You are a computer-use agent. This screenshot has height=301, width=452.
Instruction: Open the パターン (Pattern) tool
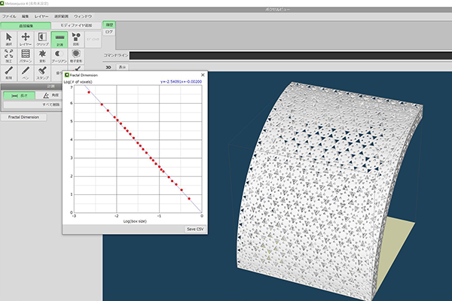point(26,56)
